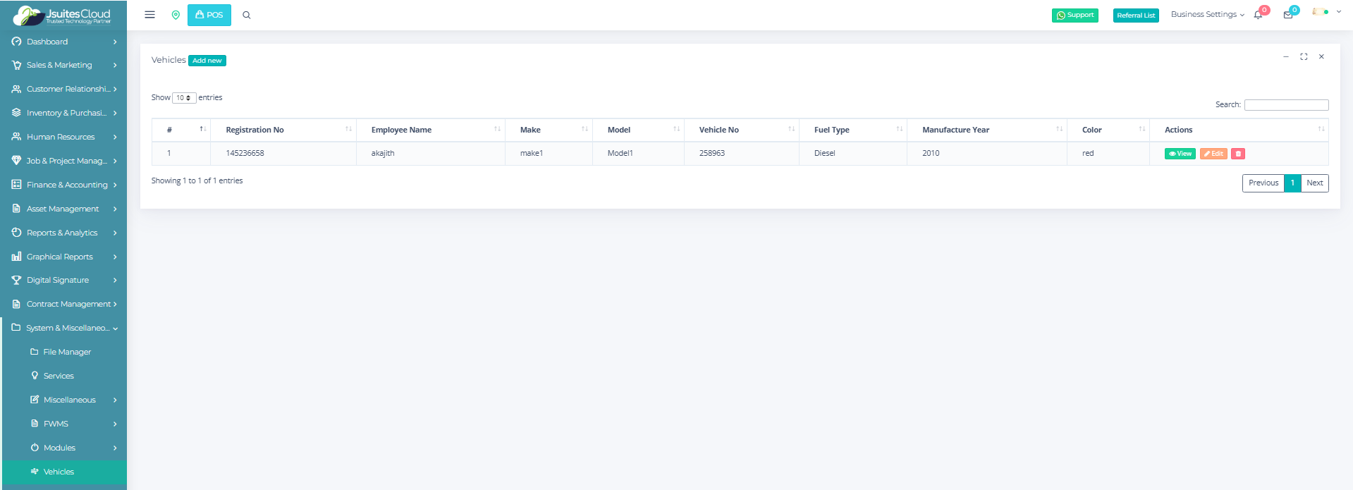Click the hamburger menu icon

tap(149, 15)
